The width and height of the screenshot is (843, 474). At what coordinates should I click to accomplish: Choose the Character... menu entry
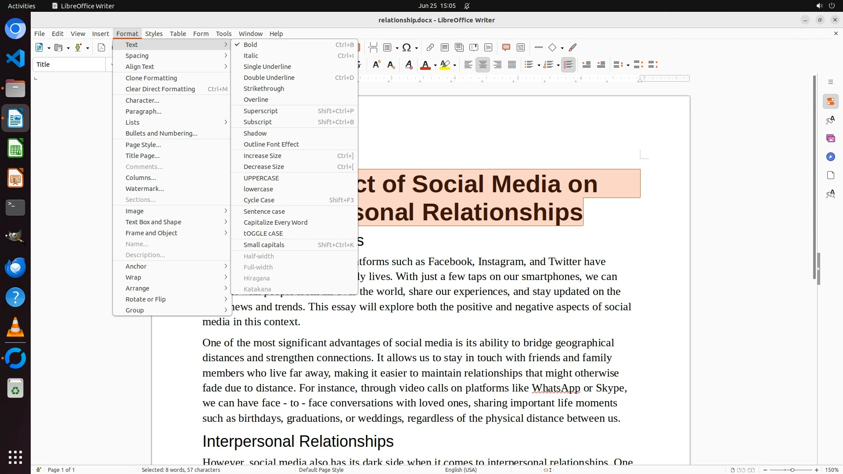coord(142,100)
